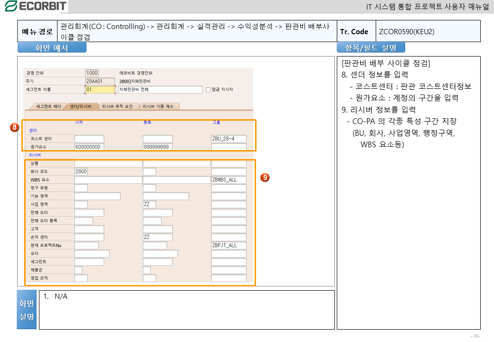Viewport: 494px width, 342px height.
Task: Click the 화면 예시 header button
Action: (52, 47)
